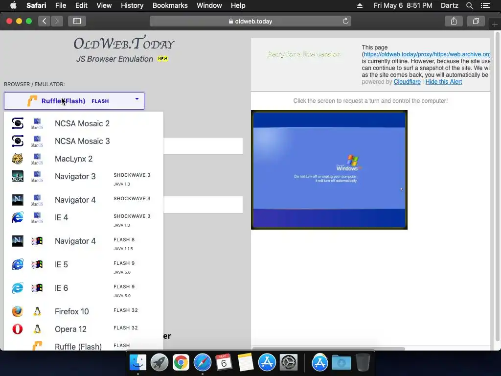Click Retry for a live version
This screenshot has width=501, height=376.
[304, 54]
